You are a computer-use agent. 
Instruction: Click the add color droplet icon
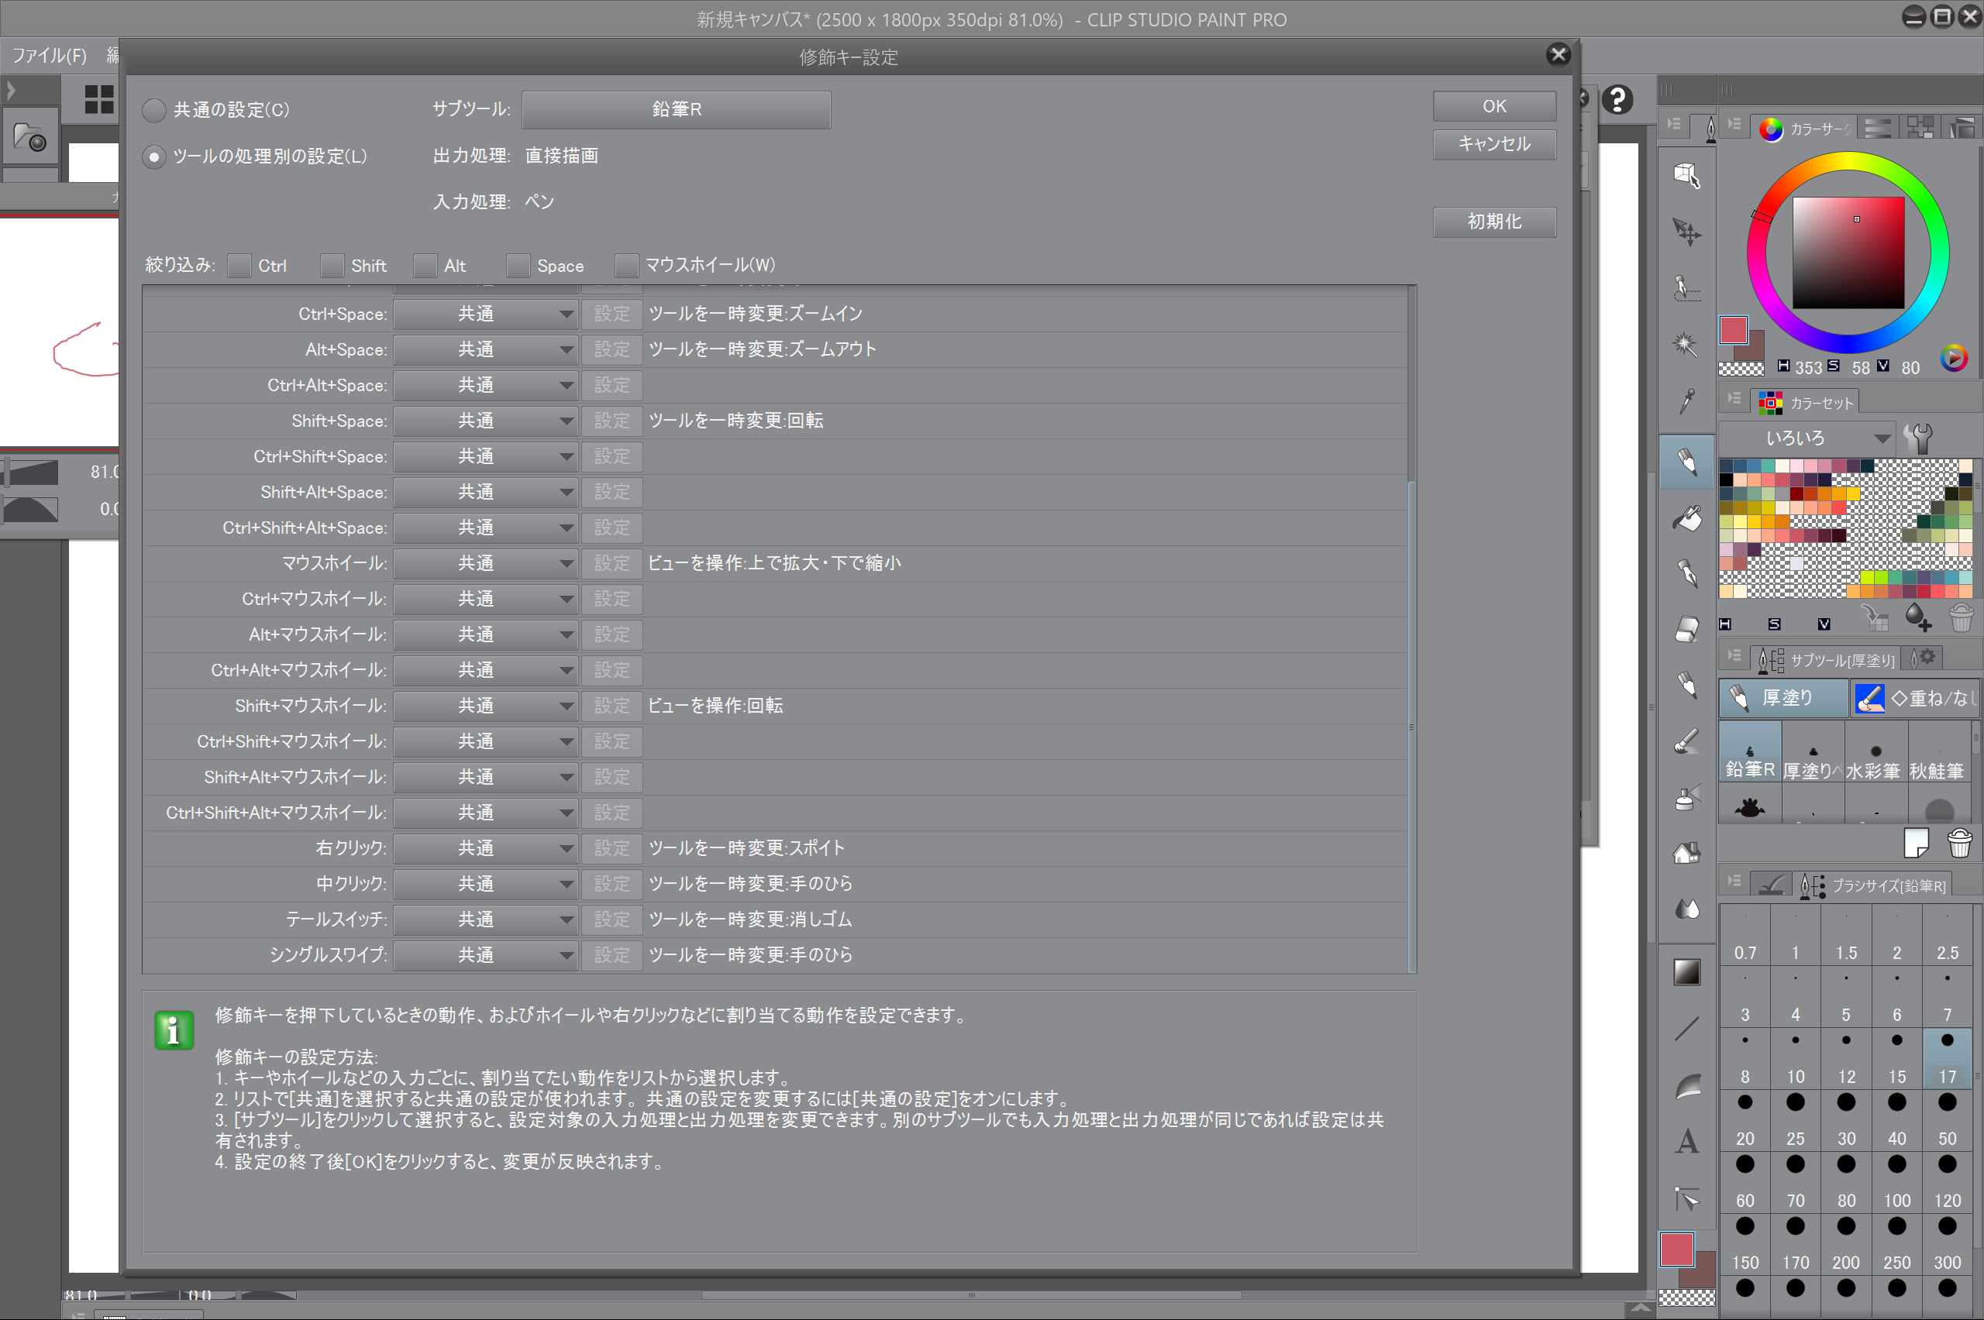click(1917, 619)
